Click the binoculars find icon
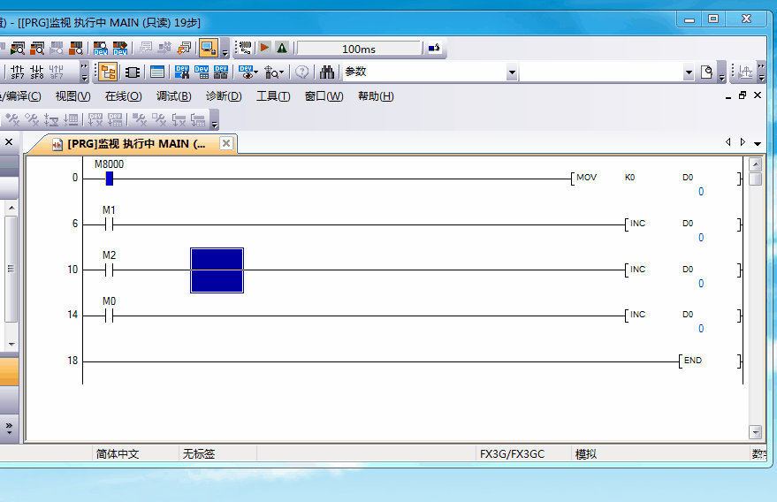The width and height of the screenshot is (777, 502). click(327, 72)
